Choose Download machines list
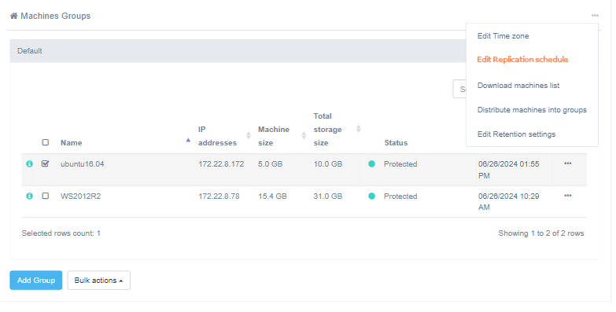This screenshot has width=616, height=312. click(518, 86)
